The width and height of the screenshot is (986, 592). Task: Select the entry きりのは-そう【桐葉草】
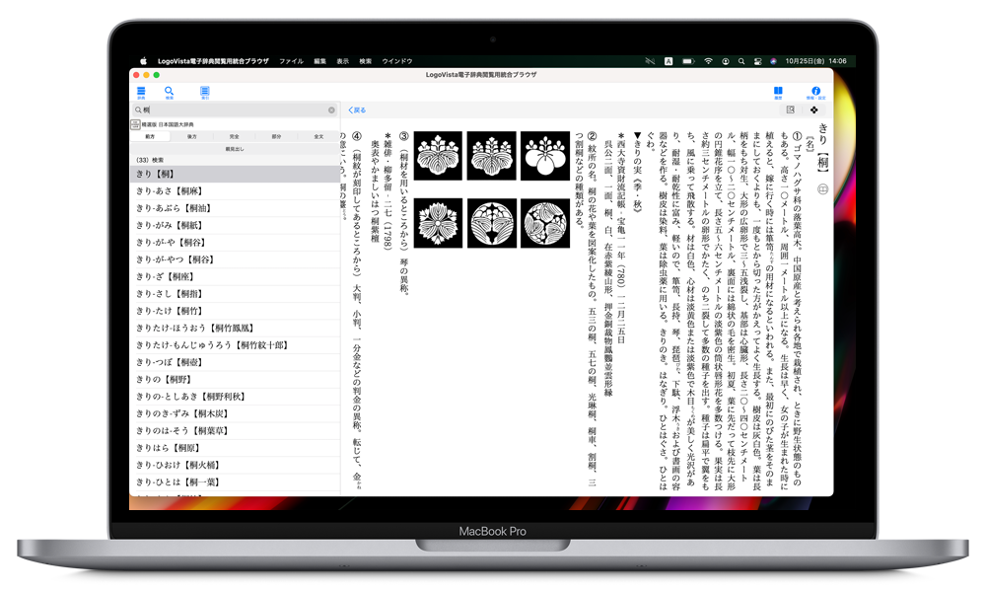pyautogui.click(x=235, y=430)
